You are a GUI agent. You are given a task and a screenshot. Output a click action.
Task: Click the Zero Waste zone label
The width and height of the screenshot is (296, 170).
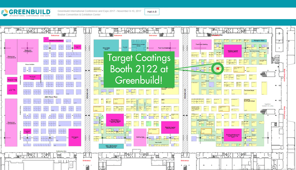(x=218, y=44)
